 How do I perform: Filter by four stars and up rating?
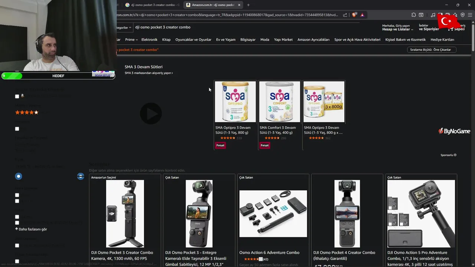27,112
